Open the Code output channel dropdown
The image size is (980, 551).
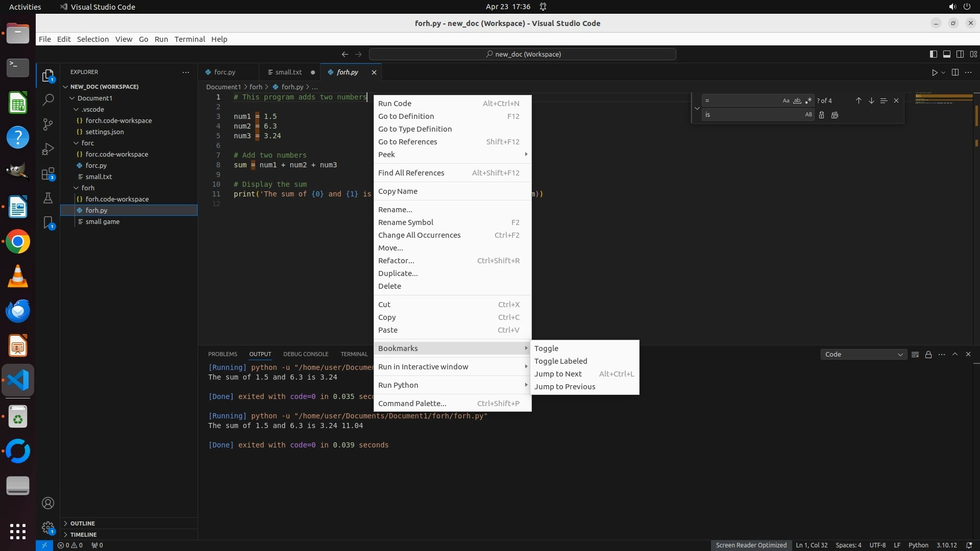863,354
